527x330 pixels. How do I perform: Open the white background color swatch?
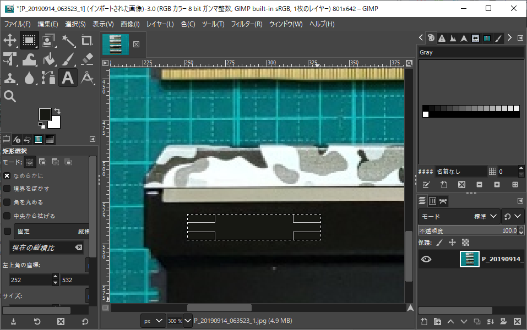56,124
